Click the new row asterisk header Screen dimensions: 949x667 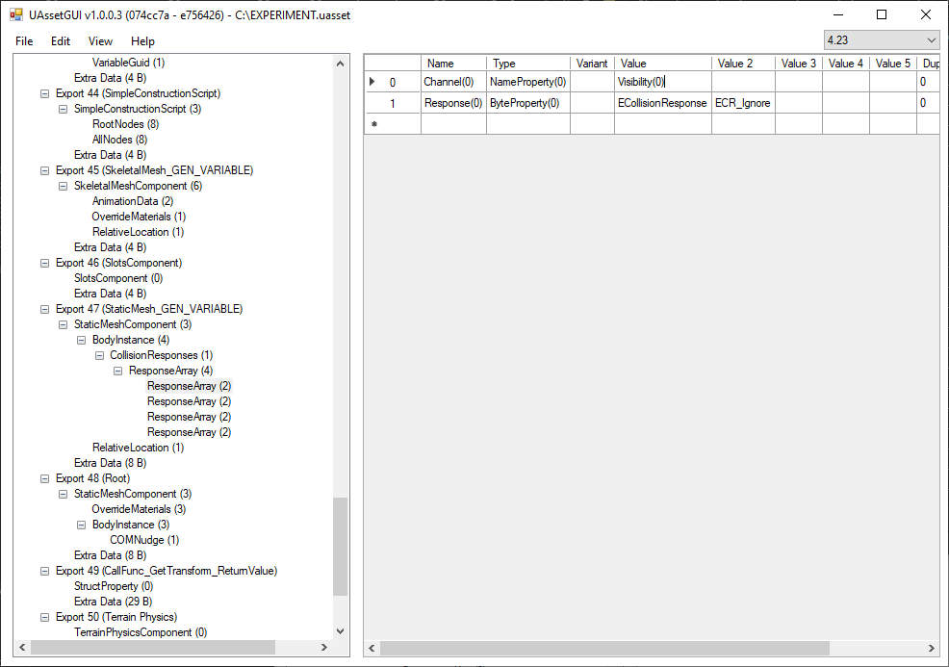tap(392, 124)
